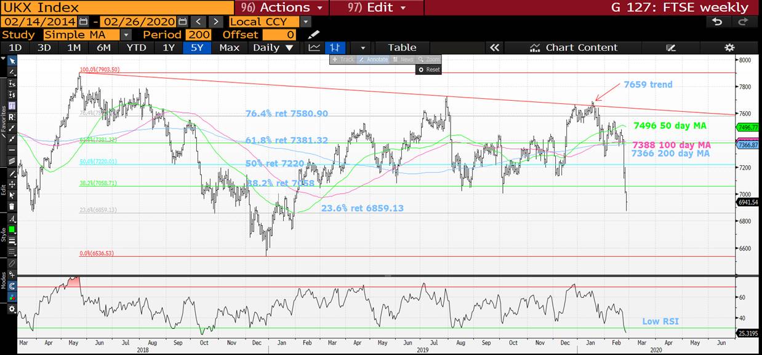Open the line dash style icon
The width and height of the screenshot is (762, 355).
coord(12,251)
